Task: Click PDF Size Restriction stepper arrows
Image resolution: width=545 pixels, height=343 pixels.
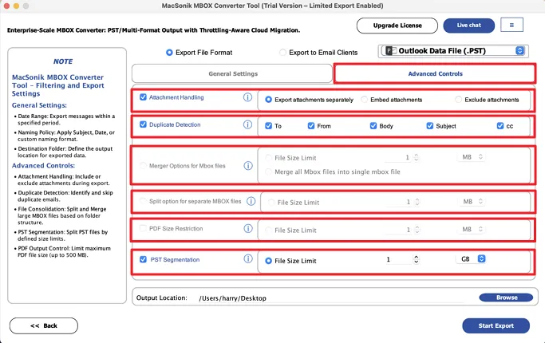Action: pos(417,230)
